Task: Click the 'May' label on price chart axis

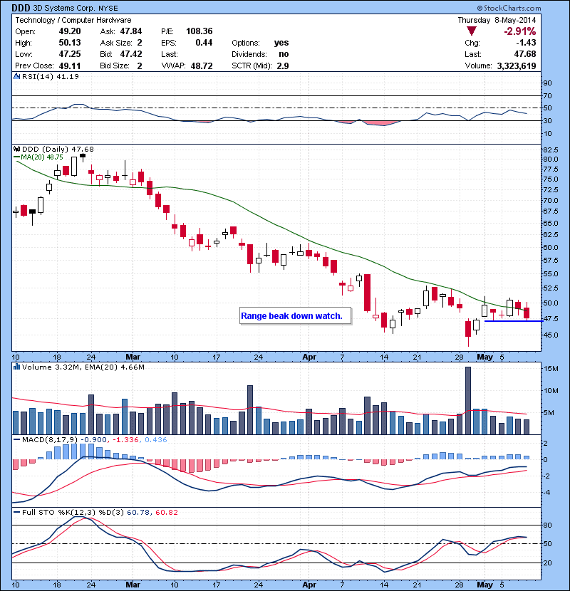Action: tap(484, 357)
